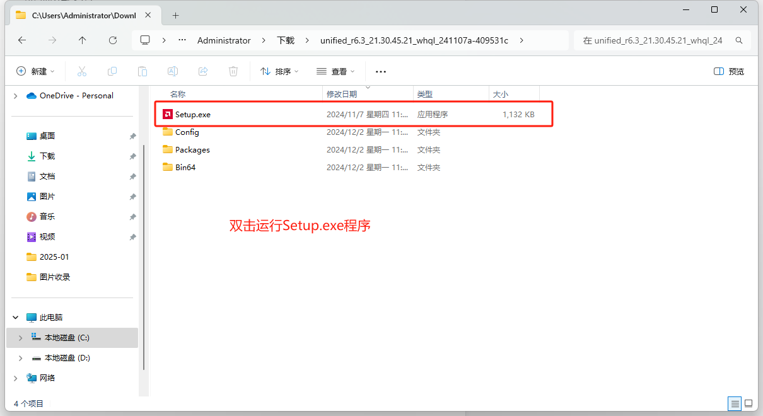This screenshot has width=763, height=416.
Task: Toggle sort order via the 名称 column header
Action: 178,93
